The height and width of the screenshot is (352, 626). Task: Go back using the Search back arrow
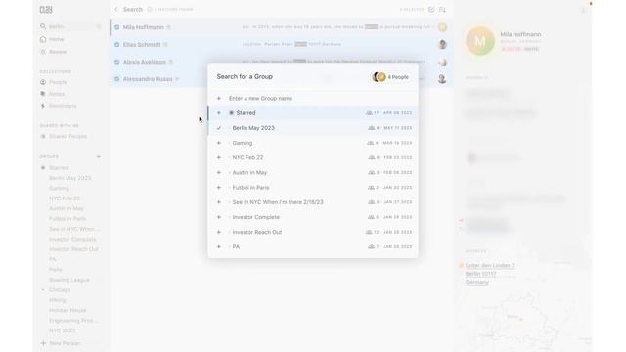click(116, 9)
